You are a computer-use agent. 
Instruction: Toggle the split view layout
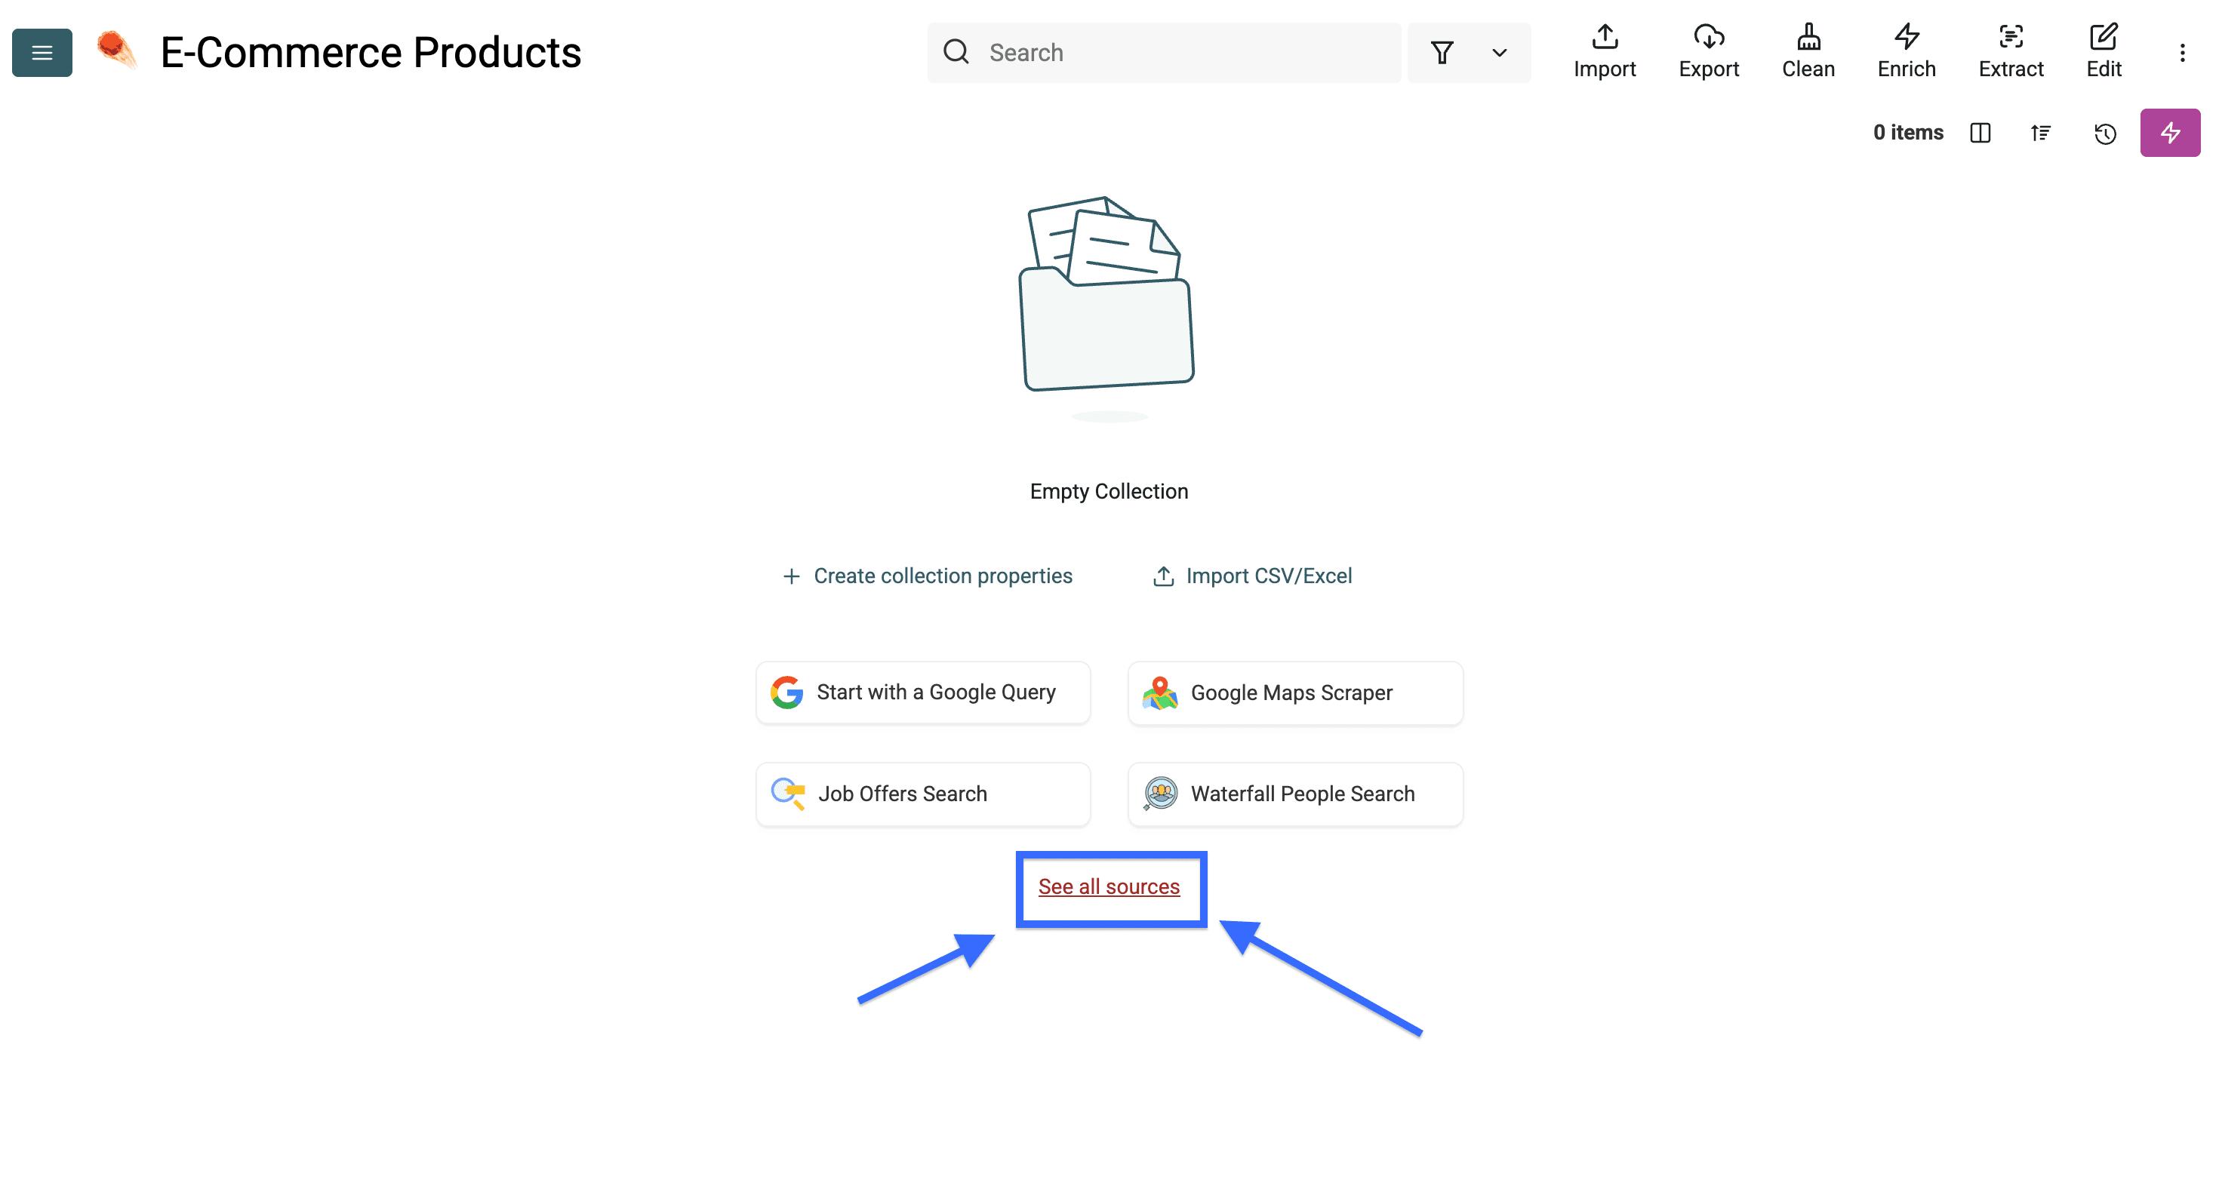tap(1980, 133)
